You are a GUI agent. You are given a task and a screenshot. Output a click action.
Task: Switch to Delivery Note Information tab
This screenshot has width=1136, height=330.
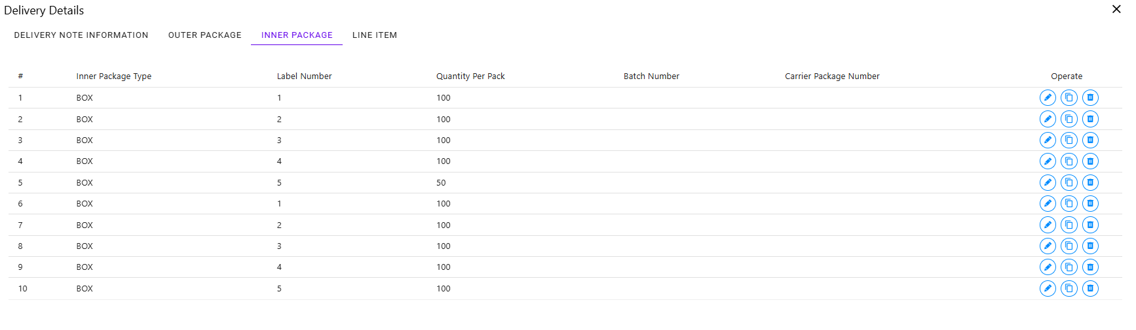click(81, 35)
